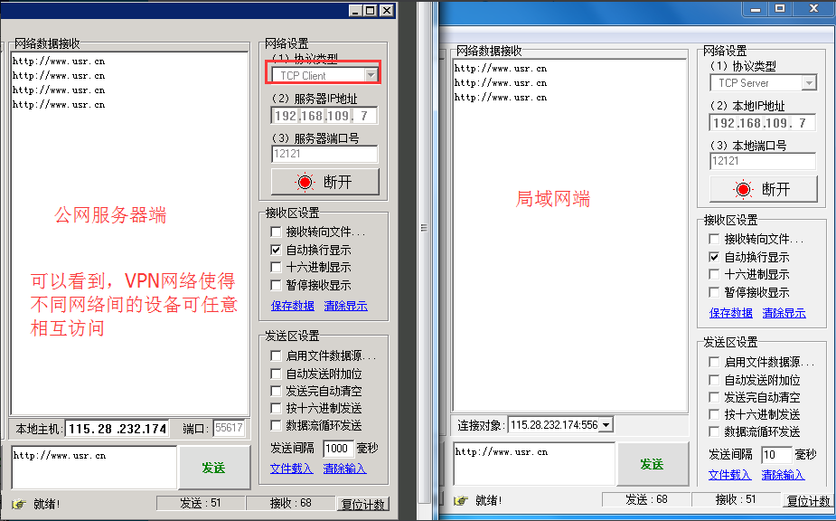Enable 十六进制显示 hex display on server window

(274, 267)
